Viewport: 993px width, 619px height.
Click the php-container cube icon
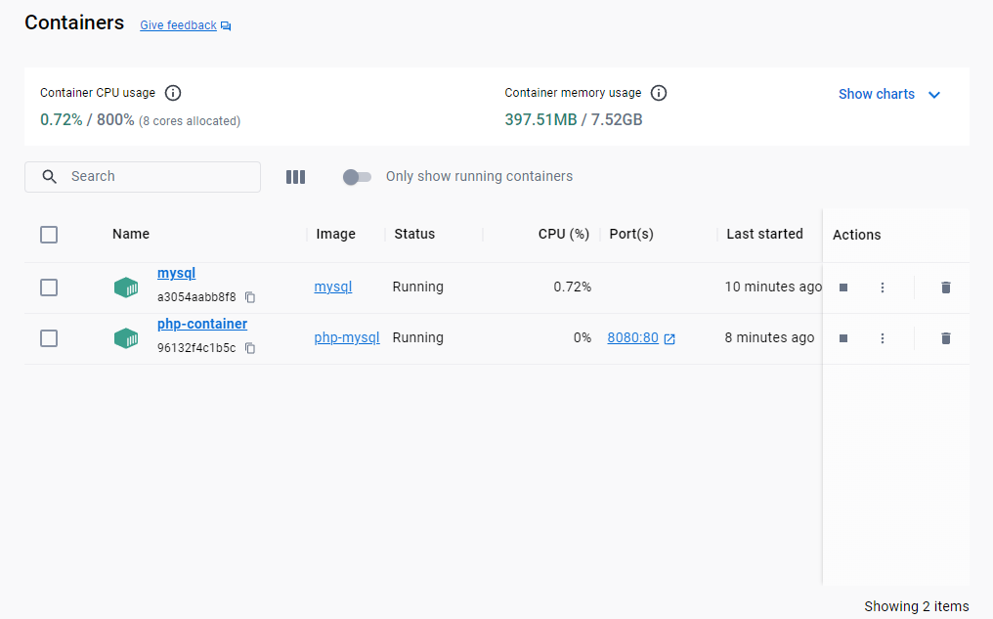click(126, 338)
